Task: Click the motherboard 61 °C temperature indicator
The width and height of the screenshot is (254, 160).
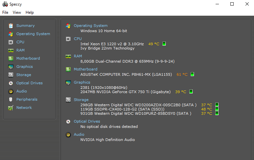Action: click(192, 74)
